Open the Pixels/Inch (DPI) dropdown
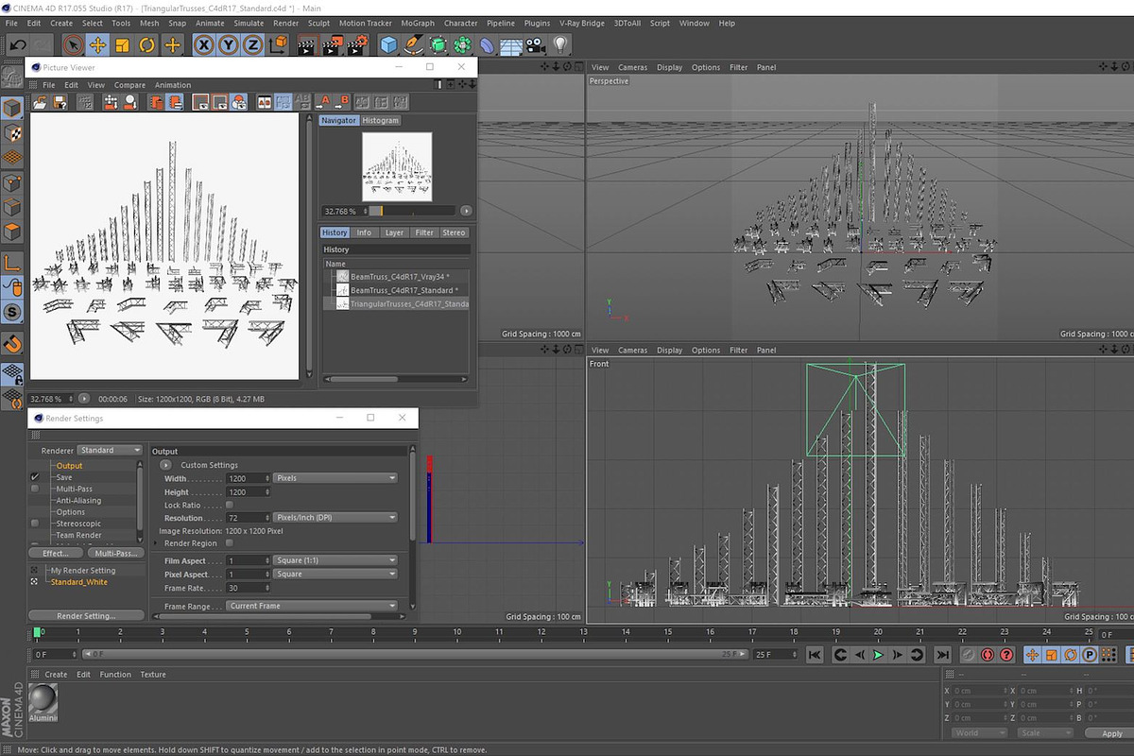Image resolution: width=1134 pixels, height=756 pixels. [x=335, y=518]
